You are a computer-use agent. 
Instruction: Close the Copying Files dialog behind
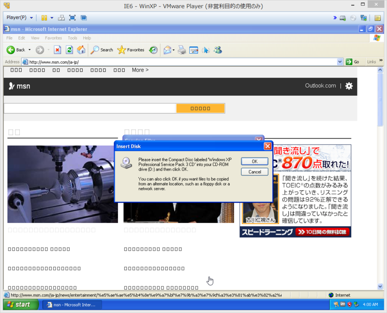tap(259, 139)
